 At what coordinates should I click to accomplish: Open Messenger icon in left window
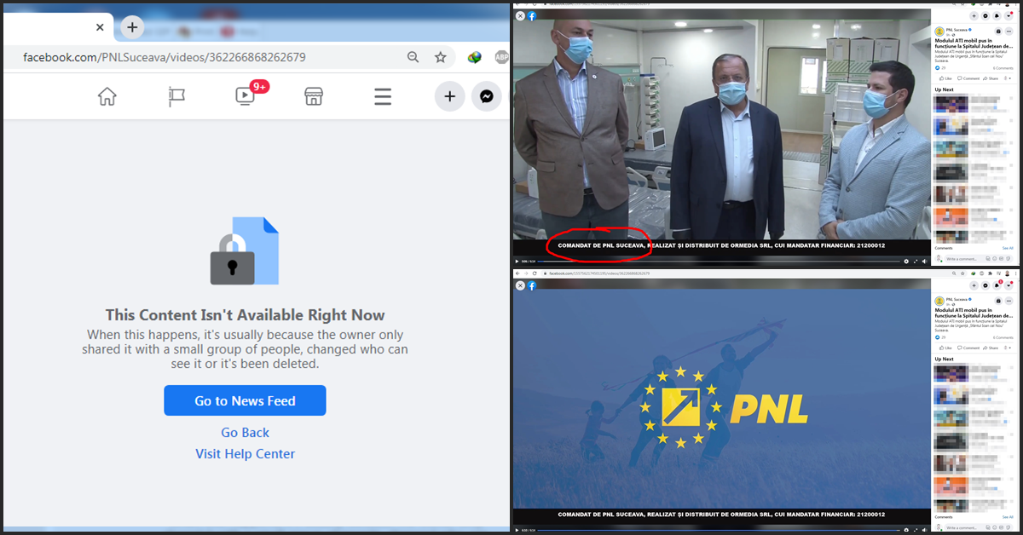coord(486,96)
